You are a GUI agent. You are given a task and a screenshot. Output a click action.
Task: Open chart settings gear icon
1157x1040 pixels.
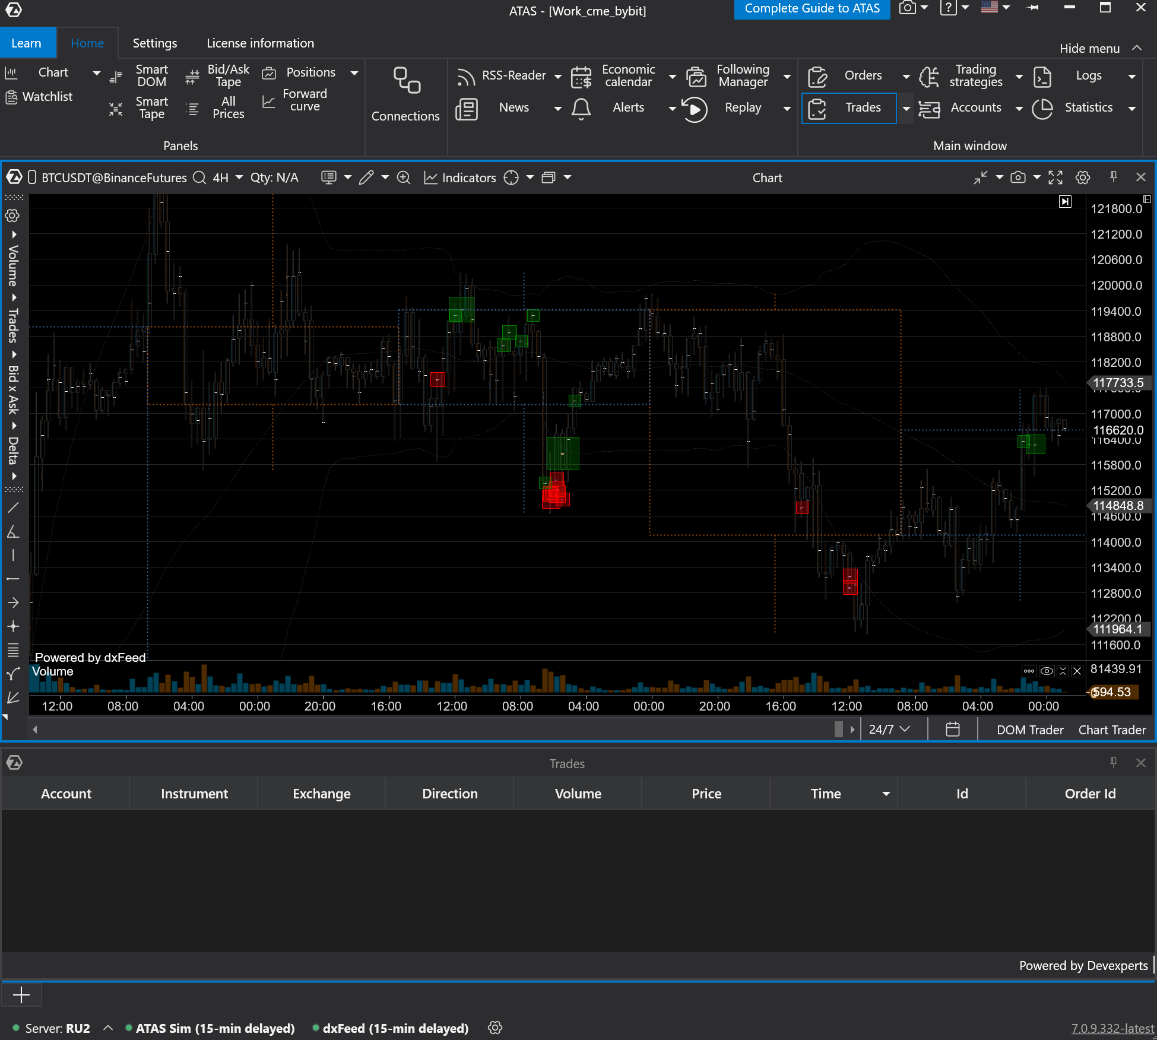click(1083, 177)
